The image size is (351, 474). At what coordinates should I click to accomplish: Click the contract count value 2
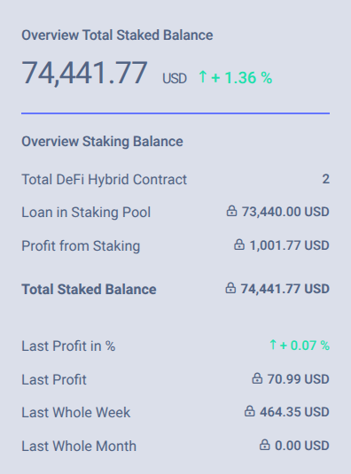[x=325, y=179]
